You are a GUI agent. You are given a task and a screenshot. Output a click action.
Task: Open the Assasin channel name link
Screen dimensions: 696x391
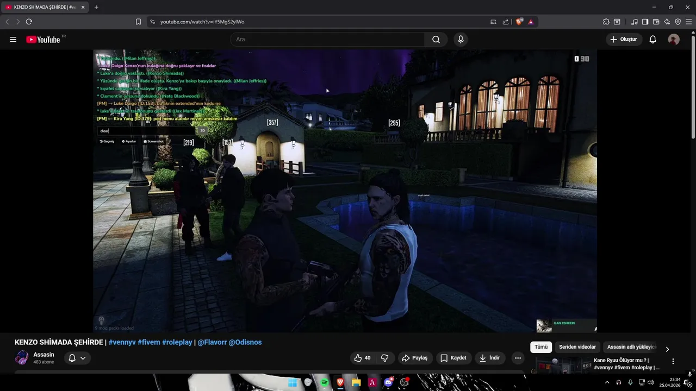[43, 355]
